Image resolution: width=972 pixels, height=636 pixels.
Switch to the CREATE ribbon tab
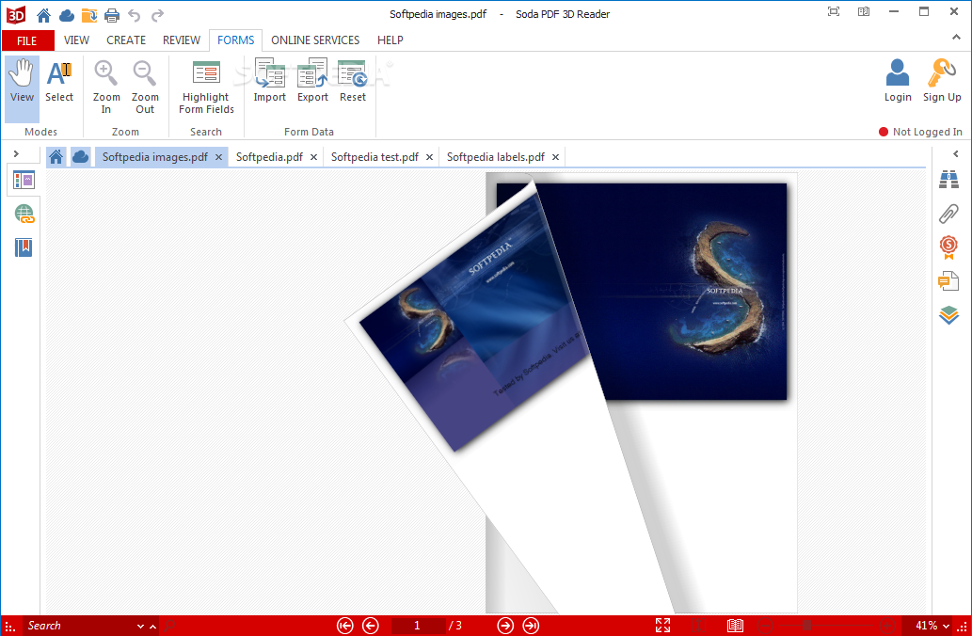pos(126,40)
